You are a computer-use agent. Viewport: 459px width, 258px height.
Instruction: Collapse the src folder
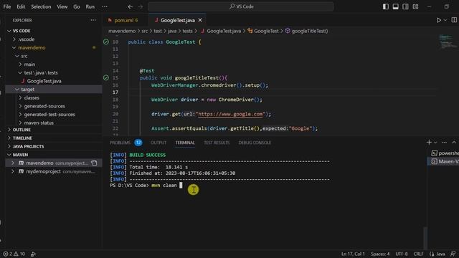[54, 56]
